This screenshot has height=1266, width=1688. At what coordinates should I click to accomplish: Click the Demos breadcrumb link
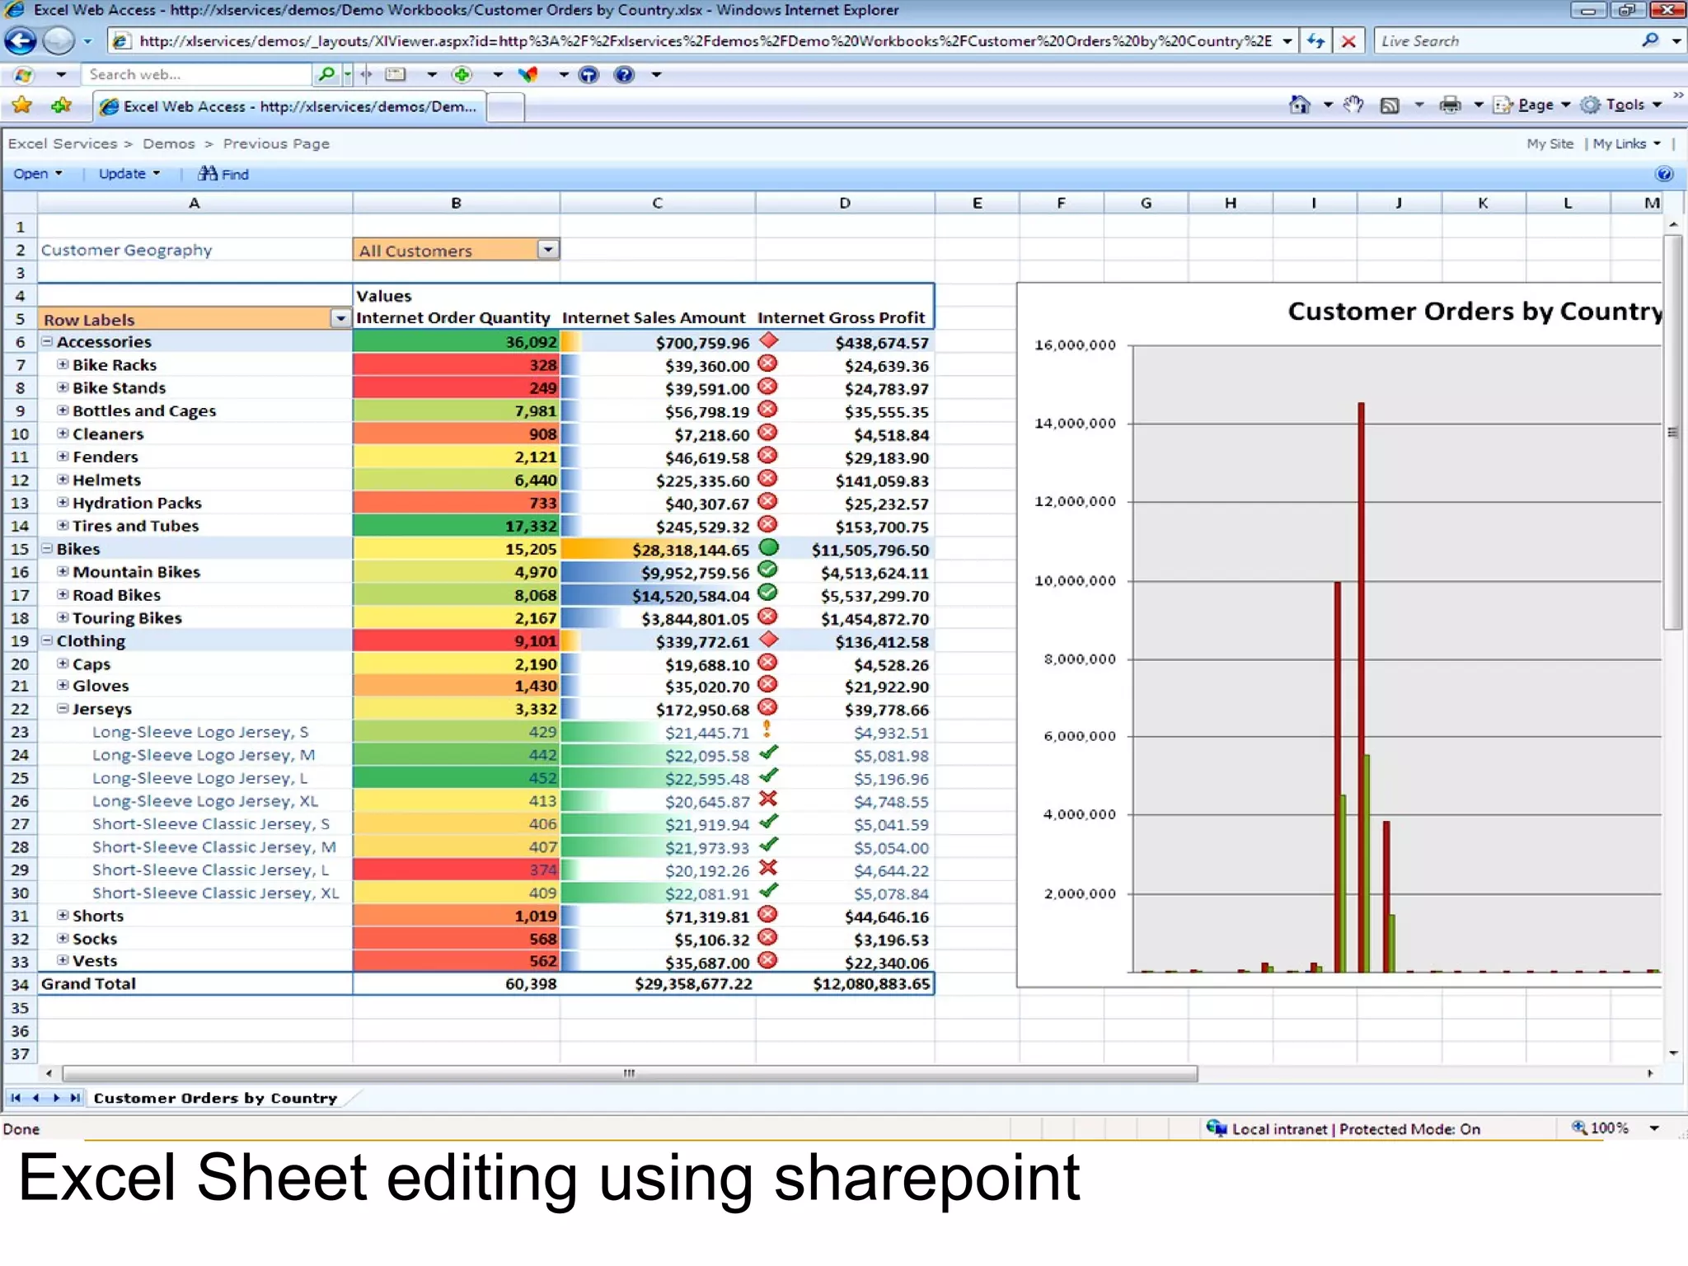[169, 143]
